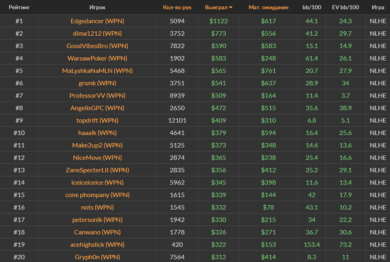Select hands count 8939 cell
The height and width of the screenshot is (262, 390).
177,95
